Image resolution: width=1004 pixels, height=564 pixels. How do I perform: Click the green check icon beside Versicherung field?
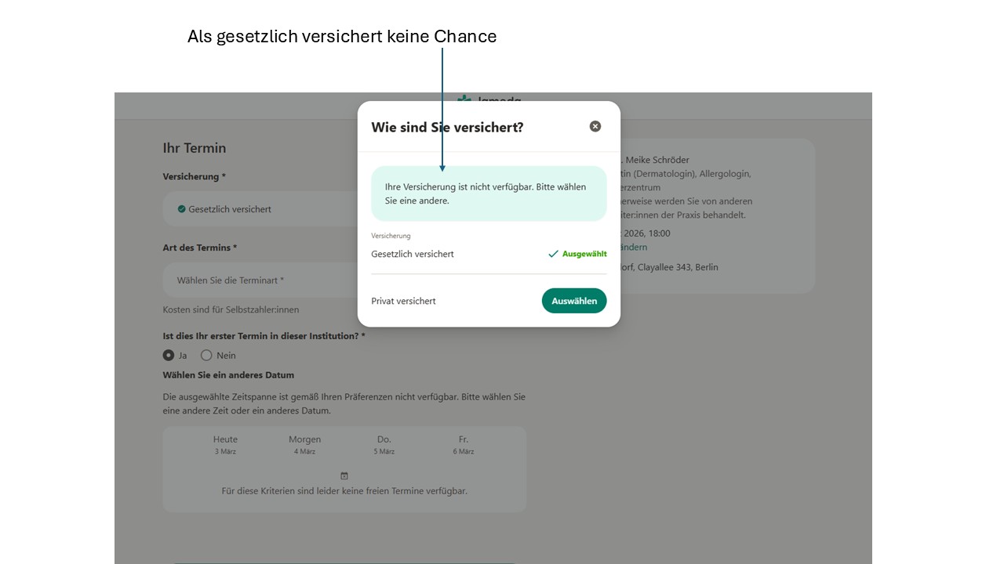click(x=182, y=209)
